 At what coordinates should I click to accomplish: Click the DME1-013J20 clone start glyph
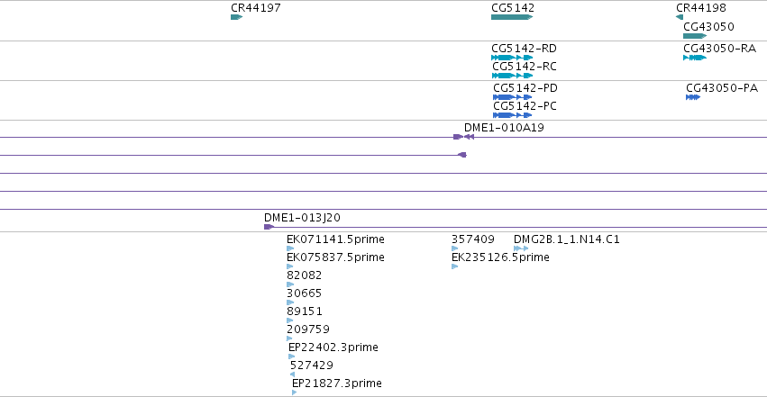coord(269,227)
